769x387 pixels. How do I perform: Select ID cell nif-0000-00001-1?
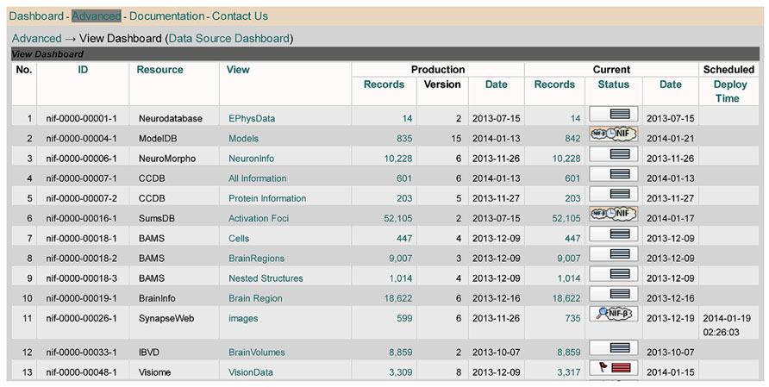click(x=81, y=118)
